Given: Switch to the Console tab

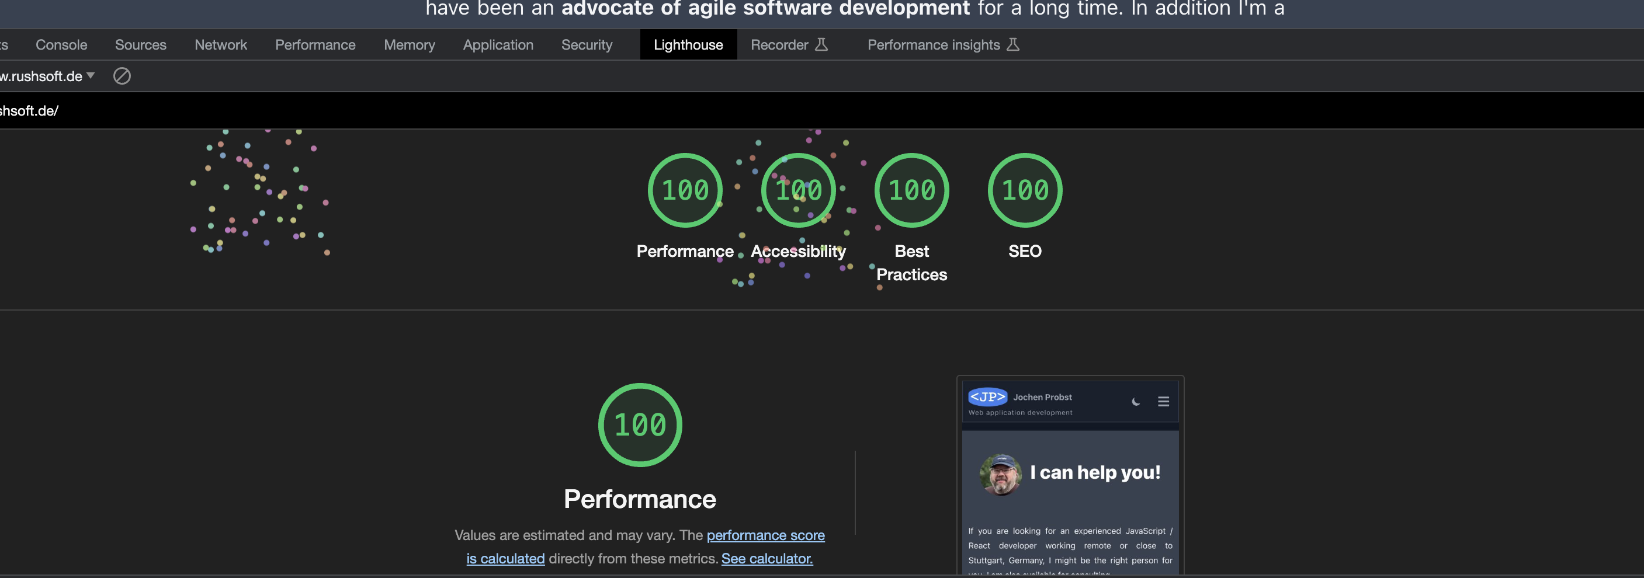Looking at the screenshot, I should click(x=61, y=44).
